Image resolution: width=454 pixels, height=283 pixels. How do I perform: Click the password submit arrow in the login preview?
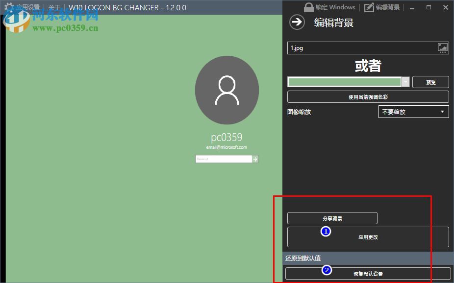(x=255, y=159)
